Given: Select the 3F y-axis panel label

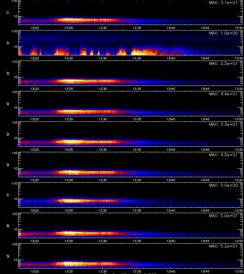Looking at the screenshot, I should (8, 73).
